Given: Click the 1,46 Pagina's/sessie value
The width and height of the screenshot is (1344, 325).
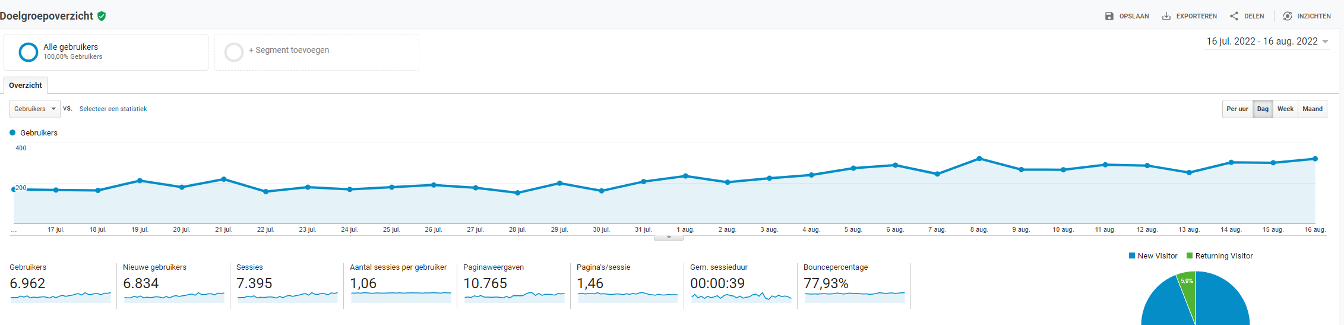Looking at the screenshot, I should tap(590, 283).
